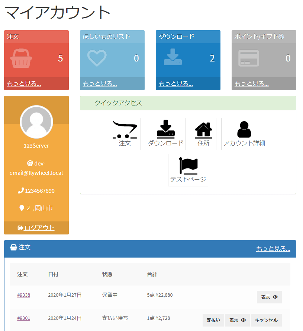
Task: Click the eye icon in order #9301 row
Action: coord(243,320)
